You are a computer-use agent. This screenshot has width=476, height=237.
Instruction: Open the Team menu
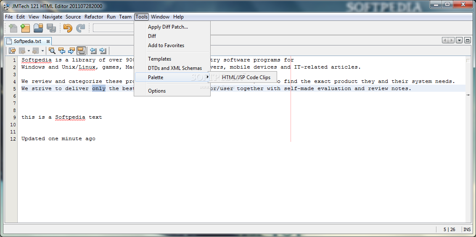coord(125,17)
